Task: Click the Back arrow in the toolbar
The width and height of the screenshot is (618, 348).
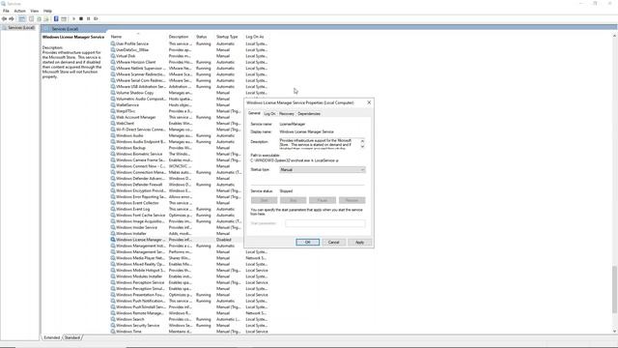Action: pyautogui.click(x=4, y=18)
